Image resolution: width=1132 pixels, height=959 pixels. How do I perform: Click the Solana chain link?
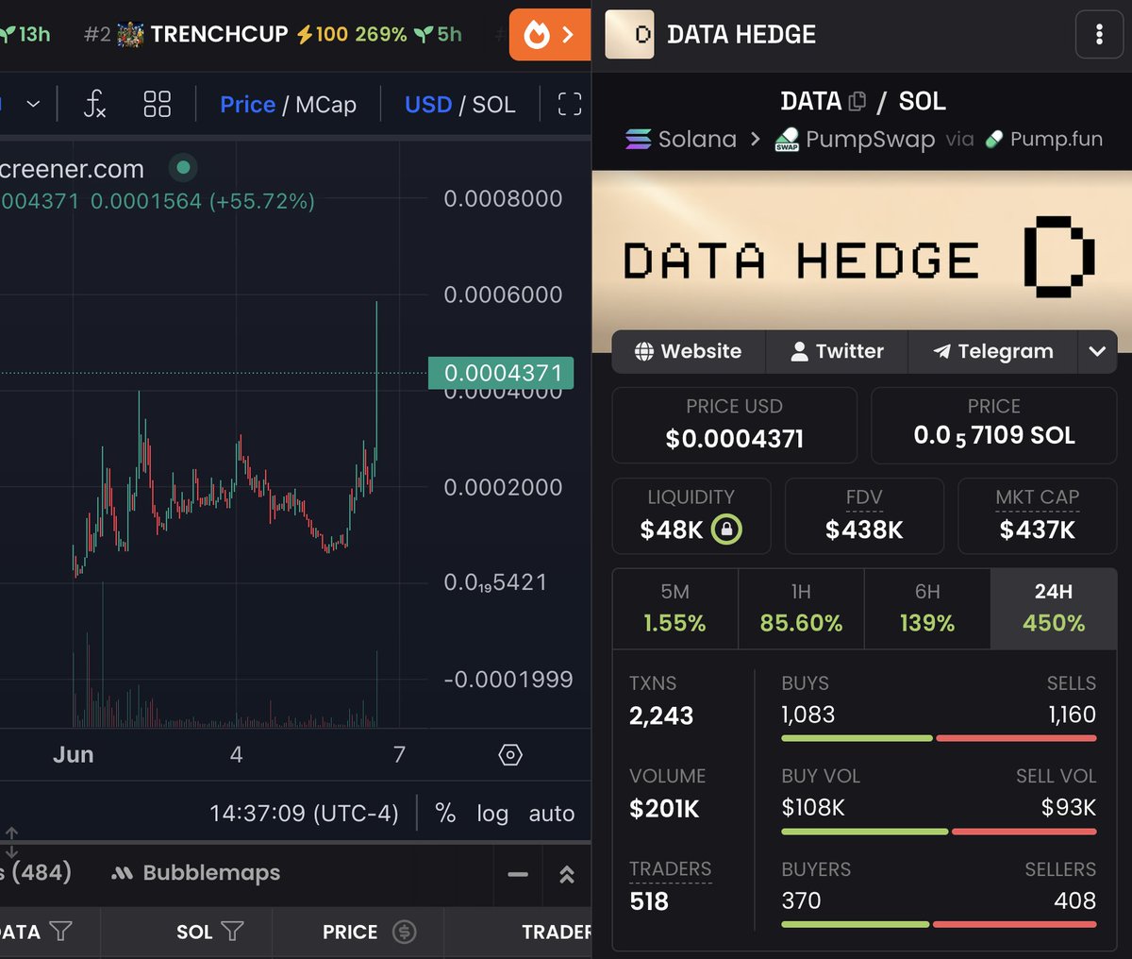(681, 140)
